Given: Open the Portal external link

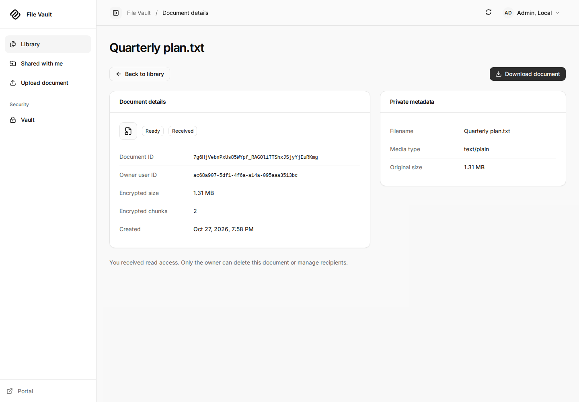Looking at the screenshot, I should coord(20,391).
